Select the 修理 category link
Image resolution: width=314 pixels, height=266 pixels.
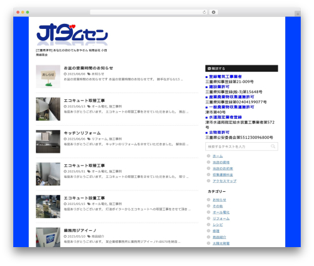click(x=216, y=231)
